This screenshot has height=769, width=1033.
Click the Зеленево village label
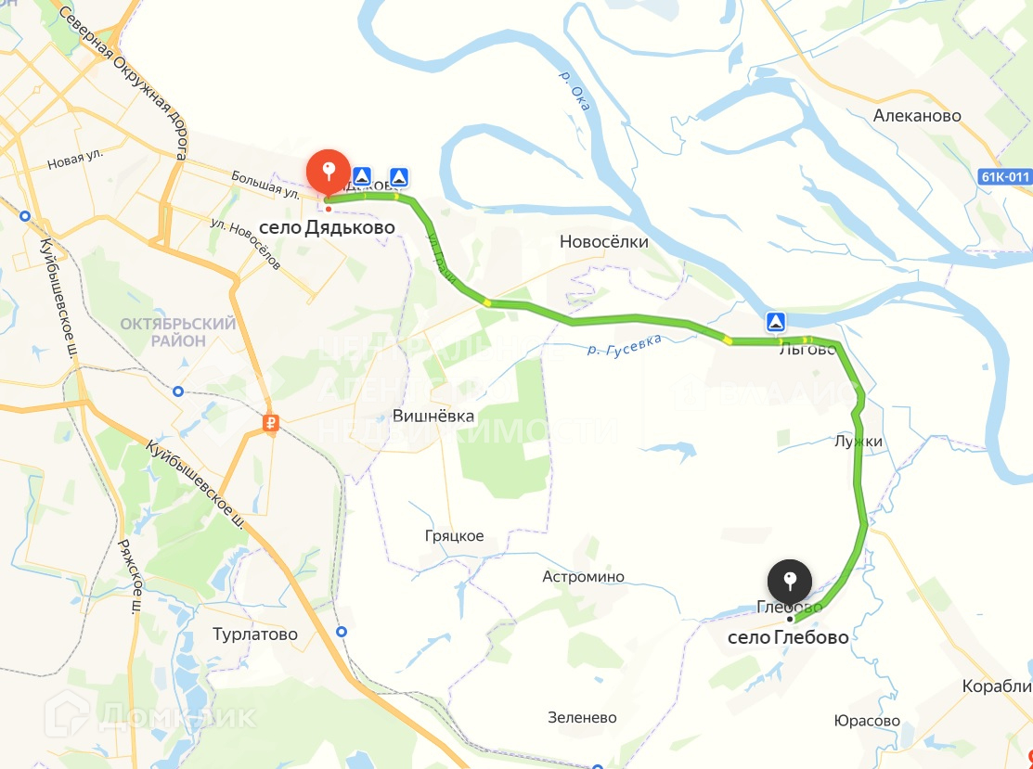click(x=582, y=718)
